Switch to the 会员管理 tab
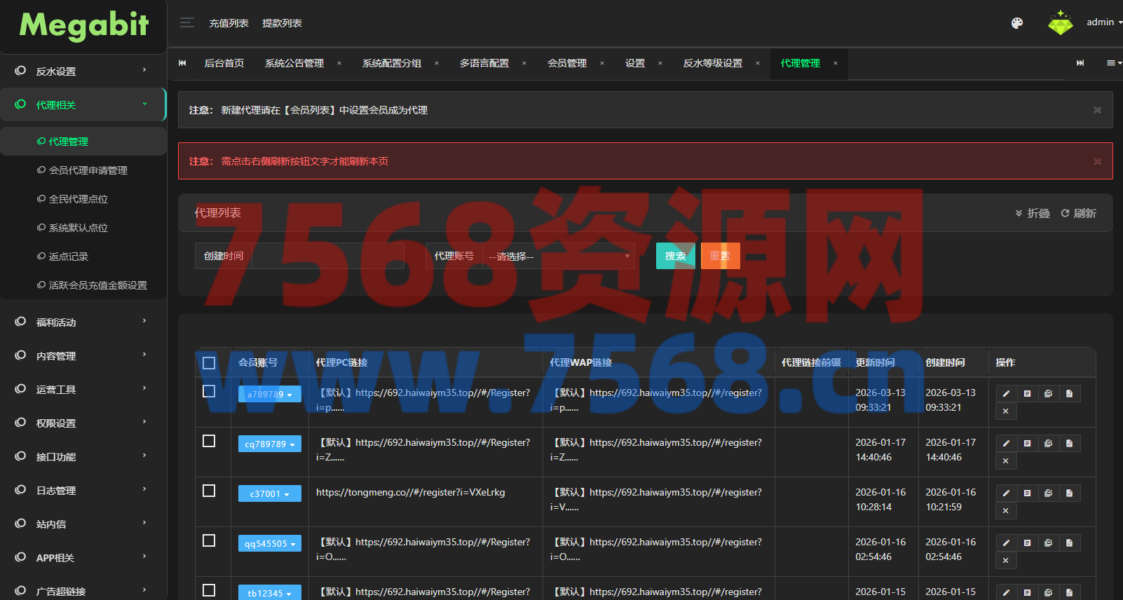1123x600 pixels. (x=566, y=63)
